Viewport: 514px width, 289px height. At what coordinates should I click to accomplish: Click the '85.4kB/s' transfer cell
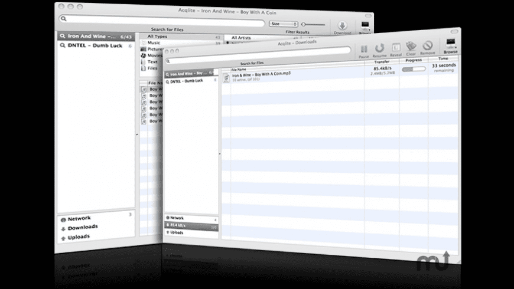pos(383,71)
